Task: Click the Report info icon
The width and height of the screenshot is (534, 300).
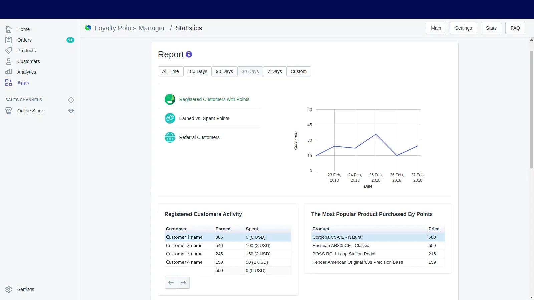Action: coord(189,54)
